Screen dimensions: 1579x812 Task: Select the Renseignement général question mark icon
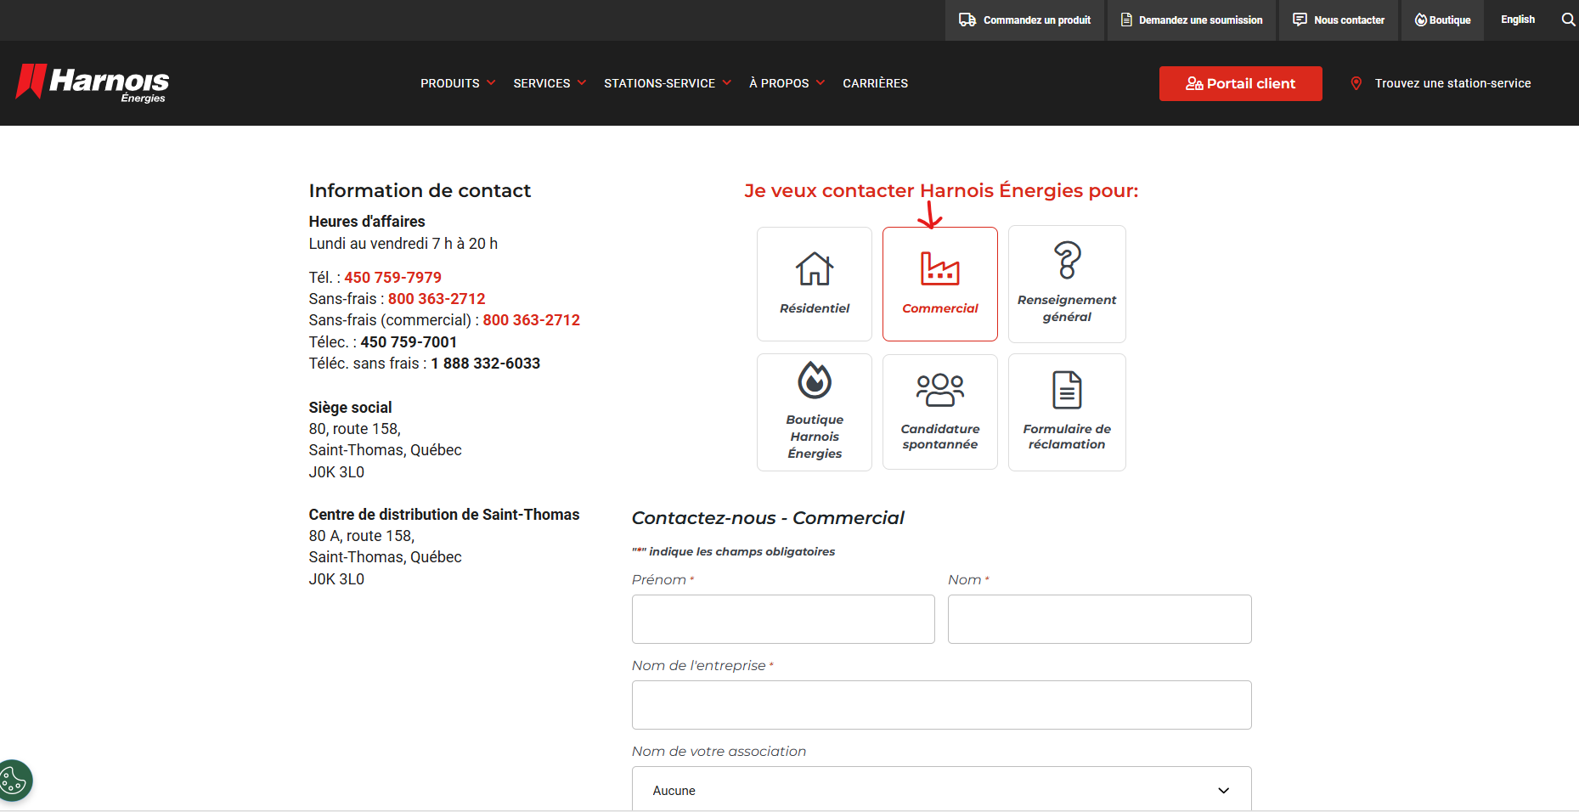[1067, 260]
